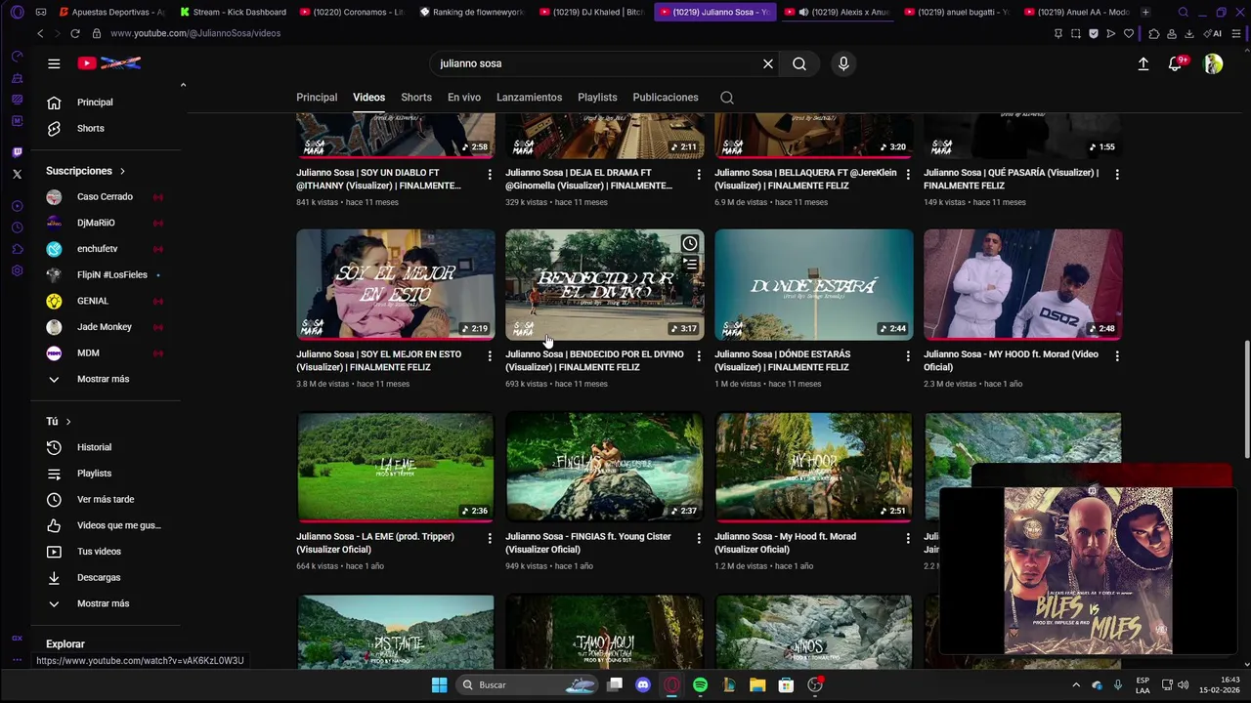The width and height of the screenshot is (1251, 703).
Task: Open Descargas in the sidebar
Action: tap(106, 578)
